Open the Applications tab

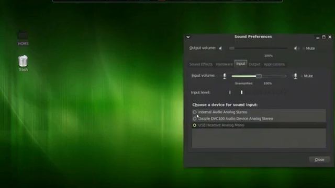click(x=274, y=64)
